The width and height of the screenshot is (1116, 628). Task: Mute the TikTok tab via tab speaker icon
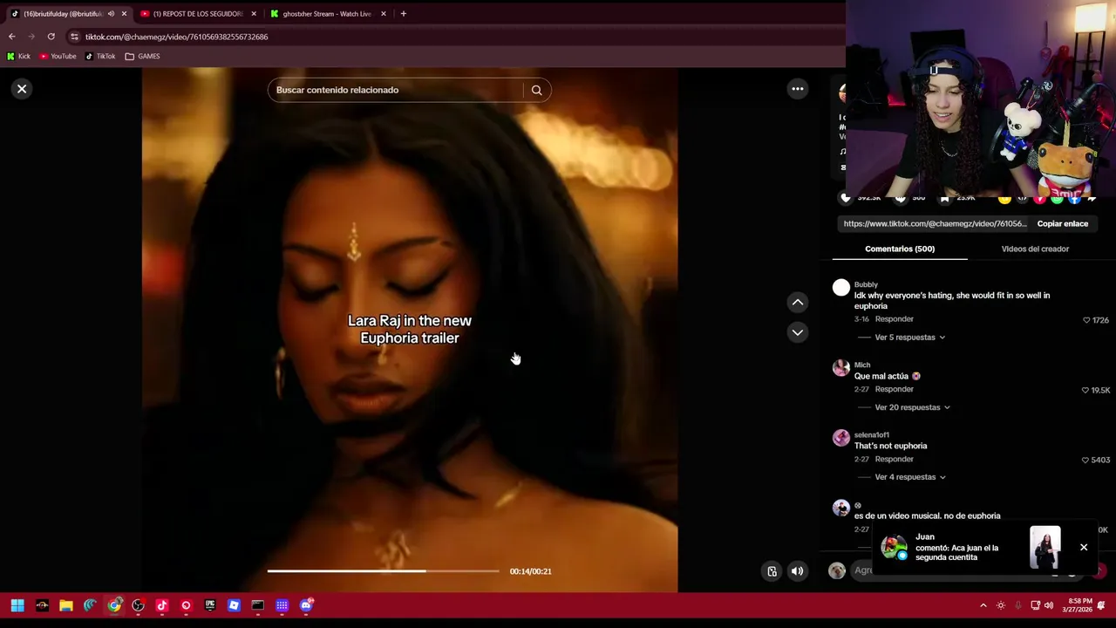(x=111, y=14)
